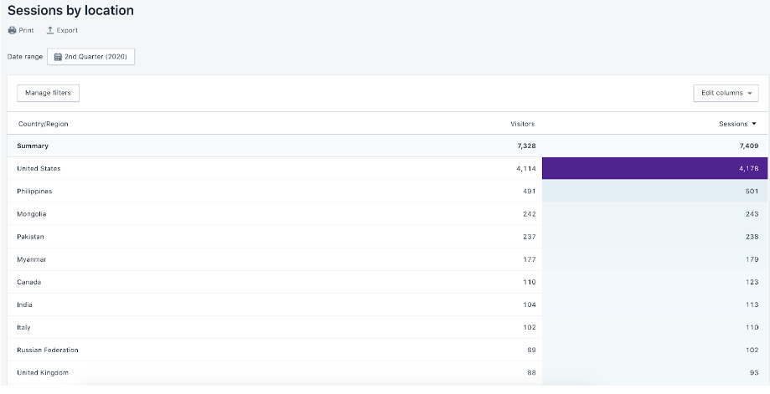Click the Russian Federation row
The width and height of the screenshot is (770, 394).
[388, 350]
